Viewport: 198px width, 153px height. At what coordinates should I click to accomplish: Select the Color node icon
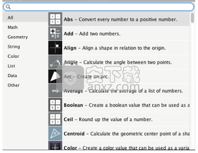pyautogui.click(x=55, y=146)
